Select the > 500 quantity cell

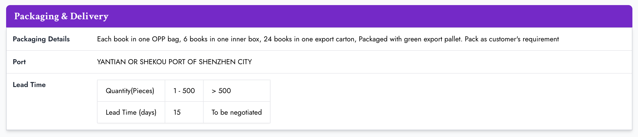(221, 91)
